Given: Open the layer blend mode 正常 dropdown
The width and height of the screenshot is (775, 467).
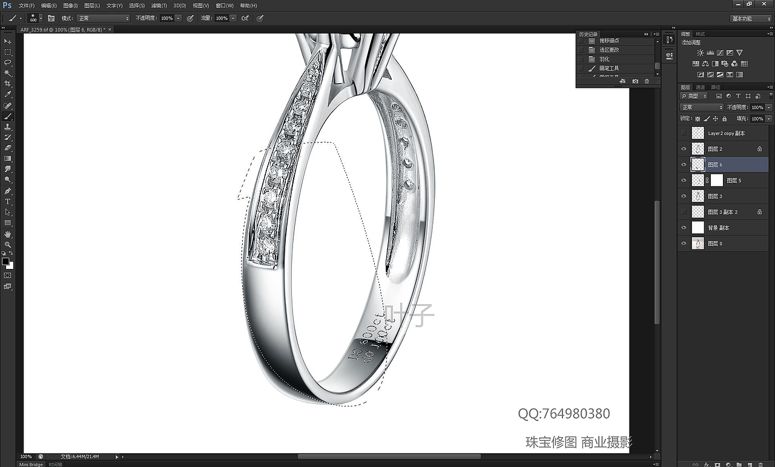Looking at the screenshot, I should 702,107.
